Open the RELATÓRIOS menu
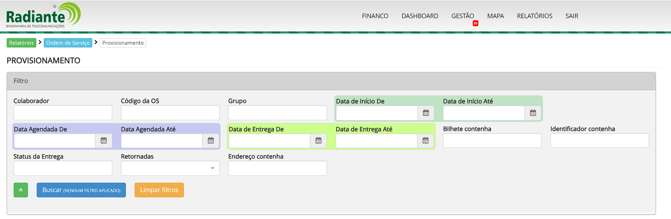Viewport: 671px width, 219px height. [534, 16]
